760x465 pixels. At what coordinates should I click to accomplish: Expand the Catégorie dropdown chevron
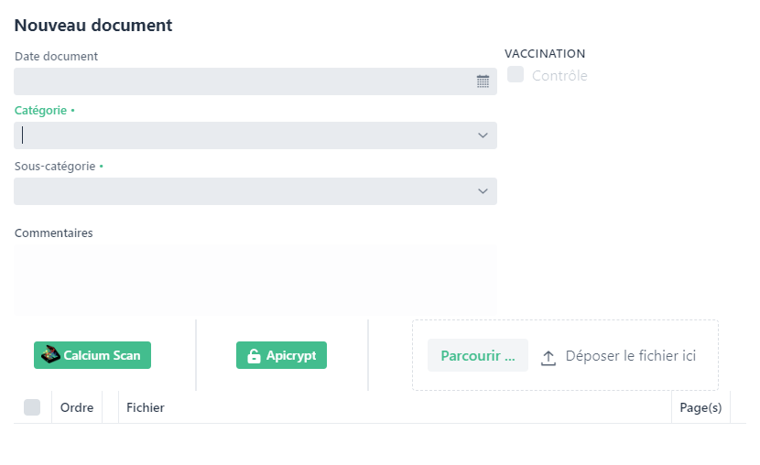483,135
